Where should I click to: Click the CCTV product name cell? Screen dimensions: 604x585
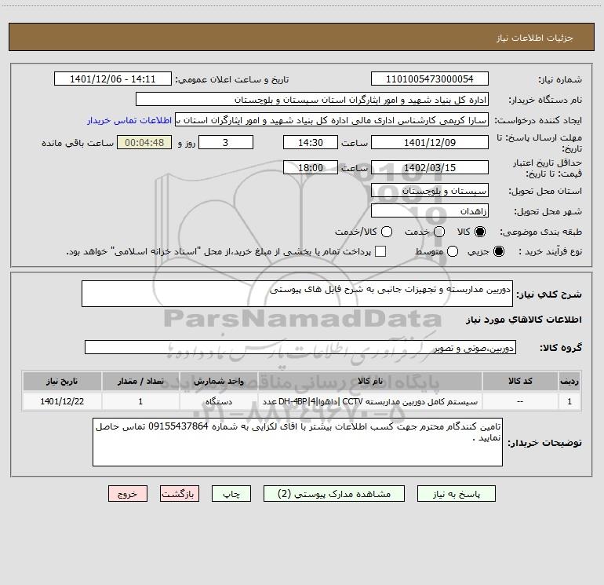369,401
